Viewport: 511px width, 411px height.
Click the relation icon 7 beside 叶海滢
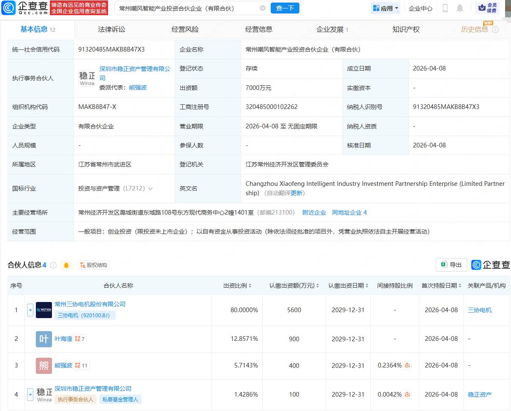[80, 339]
